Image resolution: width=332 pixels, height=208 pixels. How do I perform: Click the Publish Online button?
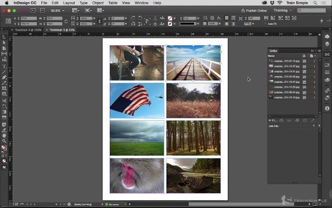pyautogui.click(x=254, y=10)
